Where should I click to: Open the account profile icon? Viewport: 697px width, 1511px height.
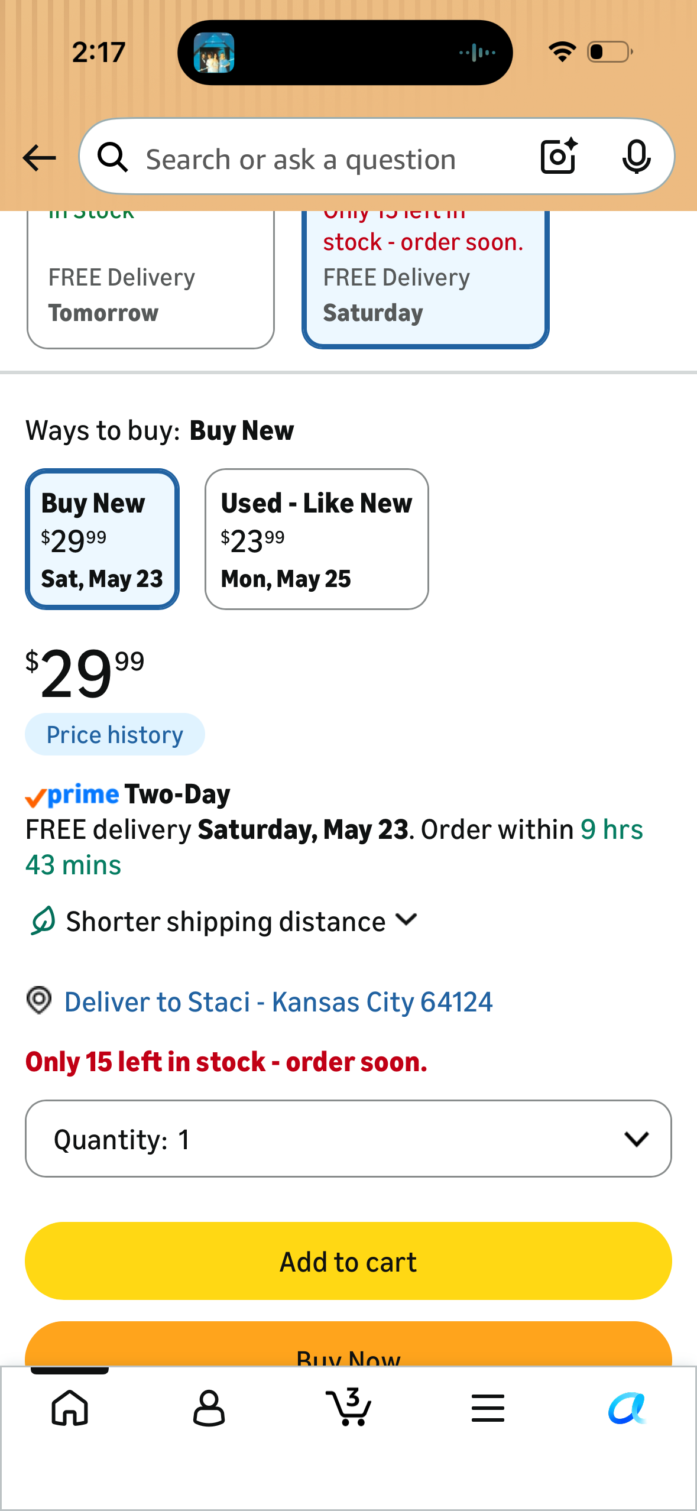click(x=209, y=1408)
